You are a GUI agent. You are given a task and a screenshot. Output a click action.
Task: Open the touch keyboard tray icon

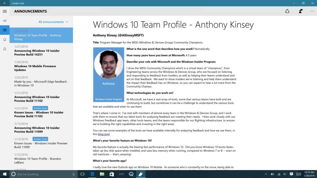pos(299,174)
